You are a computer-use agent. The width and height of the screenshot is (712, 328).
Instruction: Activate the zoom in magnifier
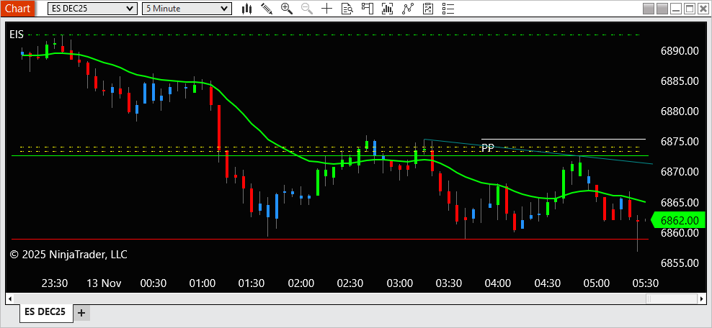287,8
